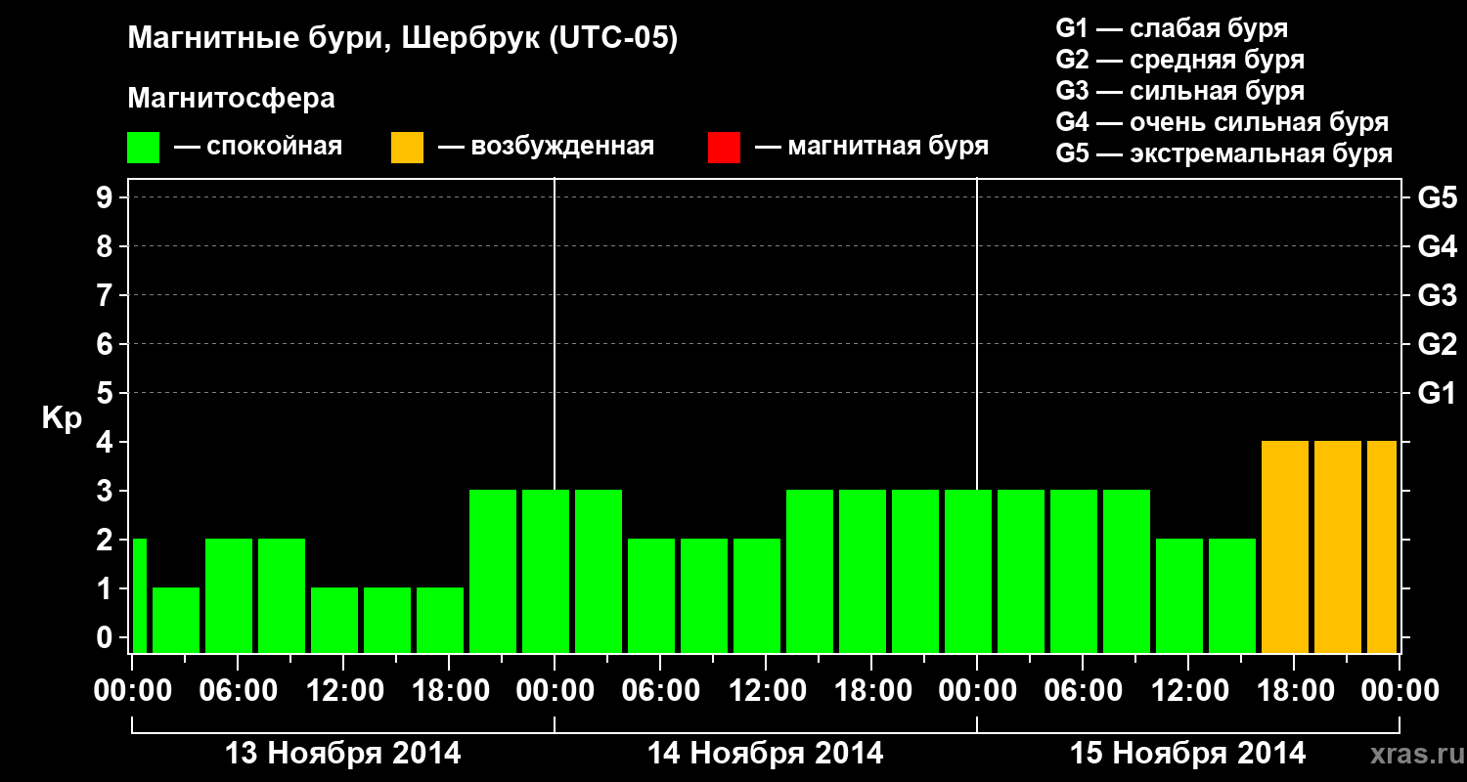1467x782 pixels.
Task: Click the 'Магнитосфера' heading
Action: (x=231, y=99)
